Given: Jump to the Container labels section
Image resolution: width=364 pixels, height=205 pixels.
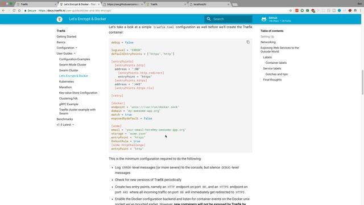Looking at the screenshot, I should coord(276,63).
